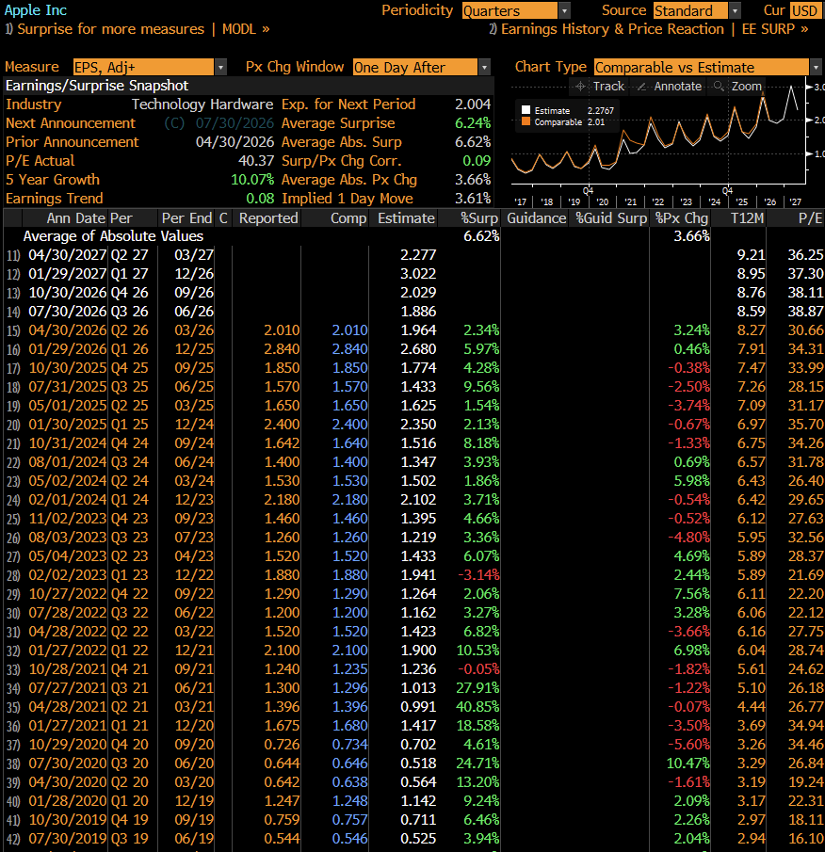Open the Px Chg Window dropdown arrow

click(x=484, y=68)
